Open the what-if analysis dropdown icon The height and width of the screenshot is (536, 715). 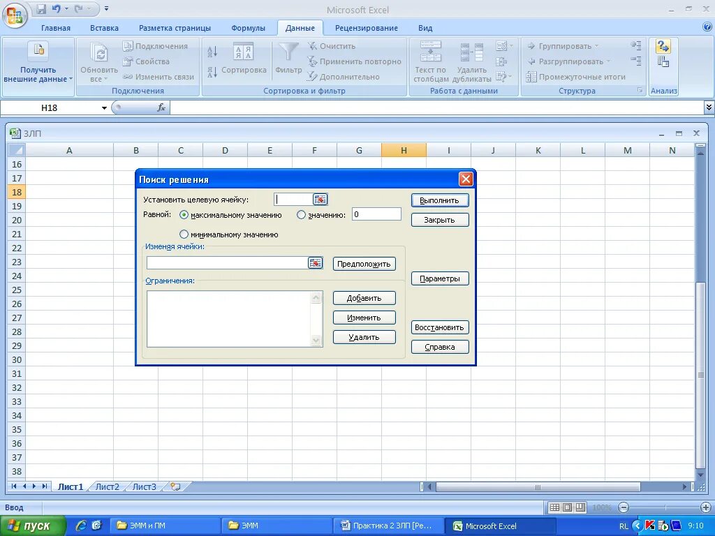[x=504, y=77]
